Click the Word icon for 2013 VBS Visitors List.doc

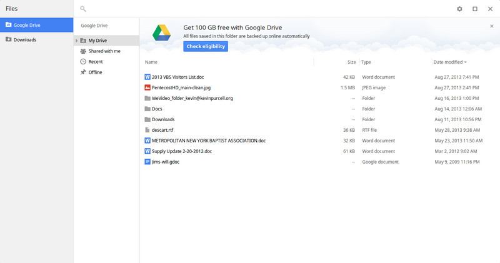click(147, 77)
